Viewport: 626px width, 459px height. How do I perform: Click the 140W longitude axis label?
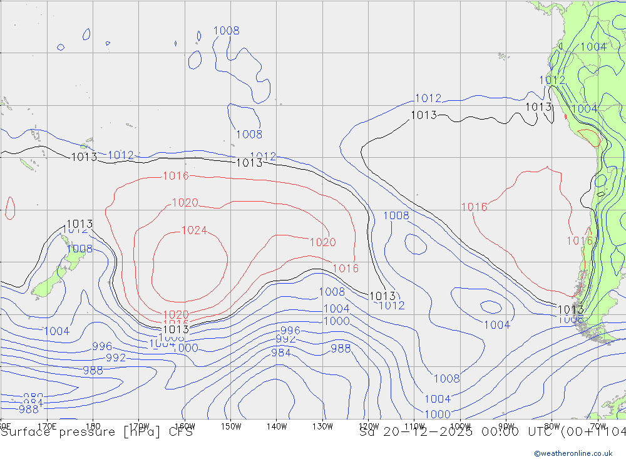coord(277,426)
